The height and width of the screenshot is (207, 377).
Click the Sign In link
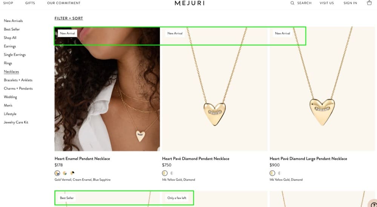click(x=350, y=3)
